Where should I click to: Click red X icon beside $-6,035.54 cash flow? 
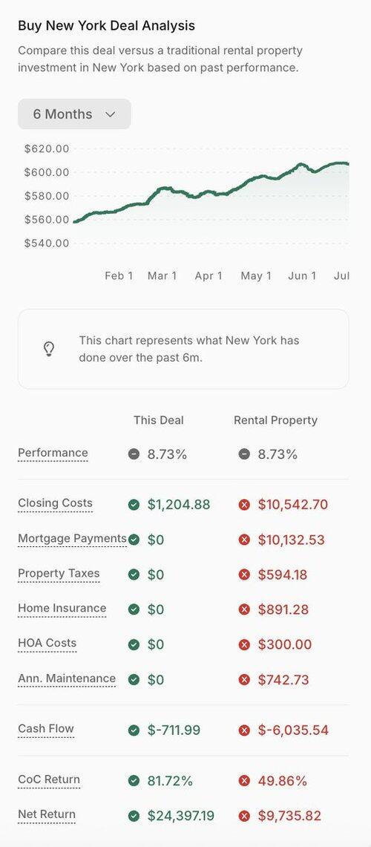click(x=244, y=730)
